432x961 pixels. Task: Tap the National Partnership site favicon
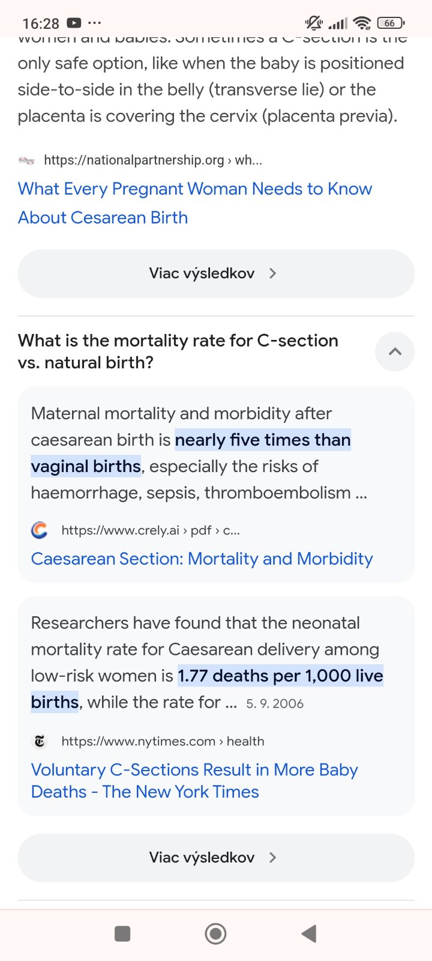click(x=26, y=160)
